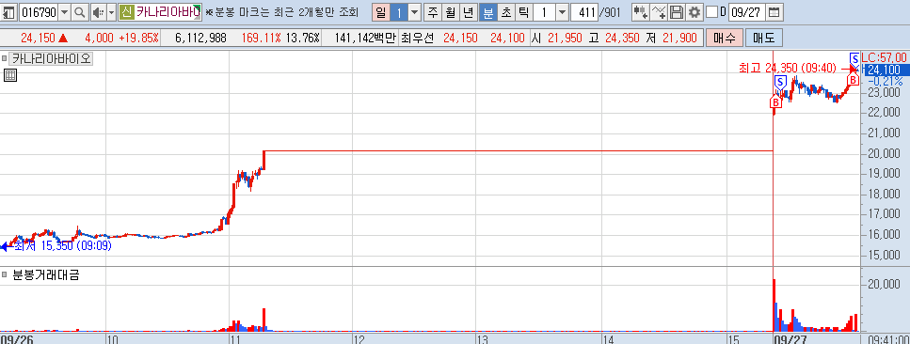
Task: Select the 분 minute chart tab
Action: [488, 11]
